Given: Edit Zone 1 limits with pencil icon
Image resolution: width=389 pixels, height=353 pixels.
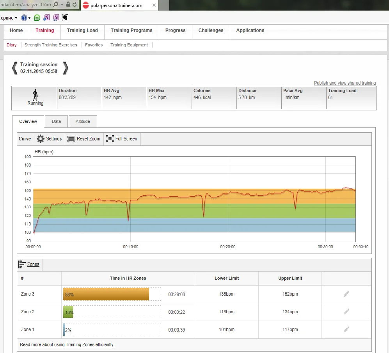Looking at the screenshot, I should pyautogui.click(x=346, y=330).
